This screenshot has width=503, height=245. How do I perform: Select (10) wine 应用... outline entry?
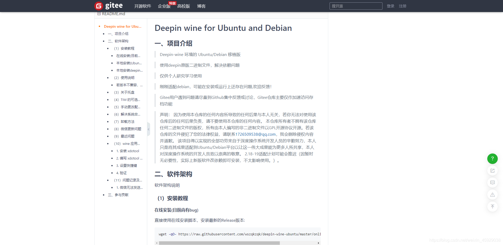point(127,144)
